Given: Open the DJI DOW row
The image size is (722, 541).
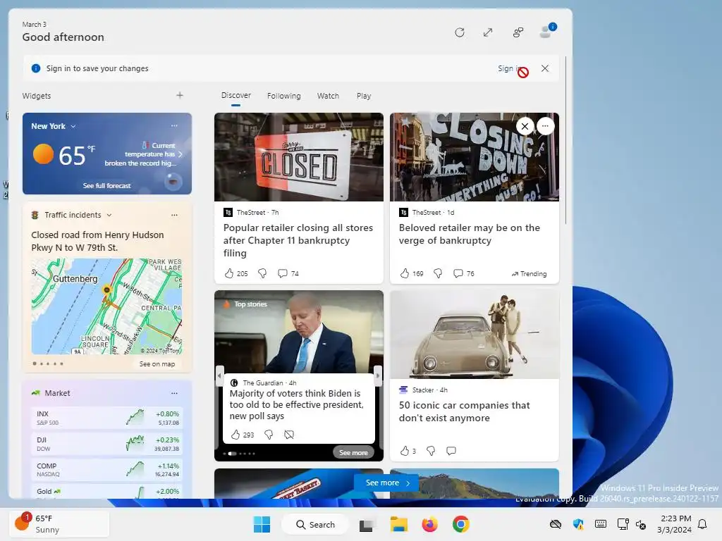Looking at the screenshot, I should [x=107, y=444].
